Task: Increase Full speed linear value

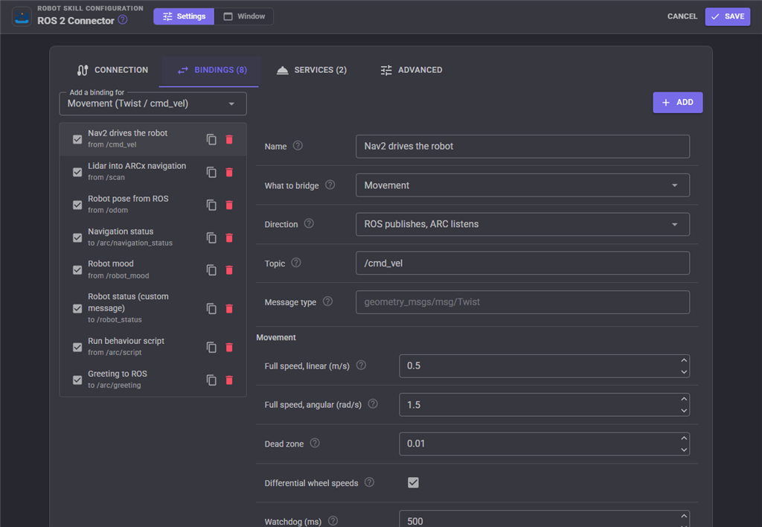Action: point(684,360)
